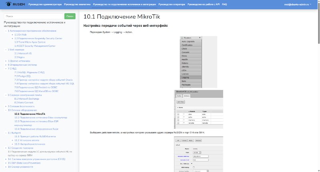Screen dimensions: 320x172
Task: Open Руководство аналитика in top navigation
Action: click(77, 4)
